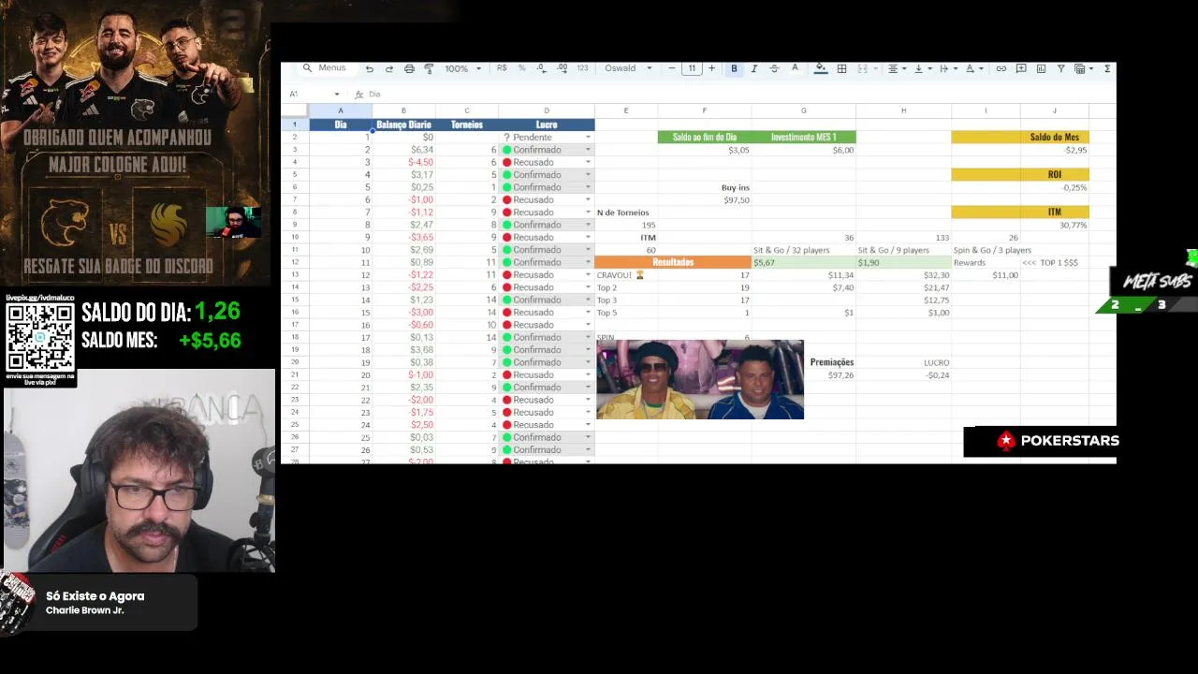This screenshot has height=674, width=1198.
Task: Select the orange Resultados cell
Action: click(673, 262)
